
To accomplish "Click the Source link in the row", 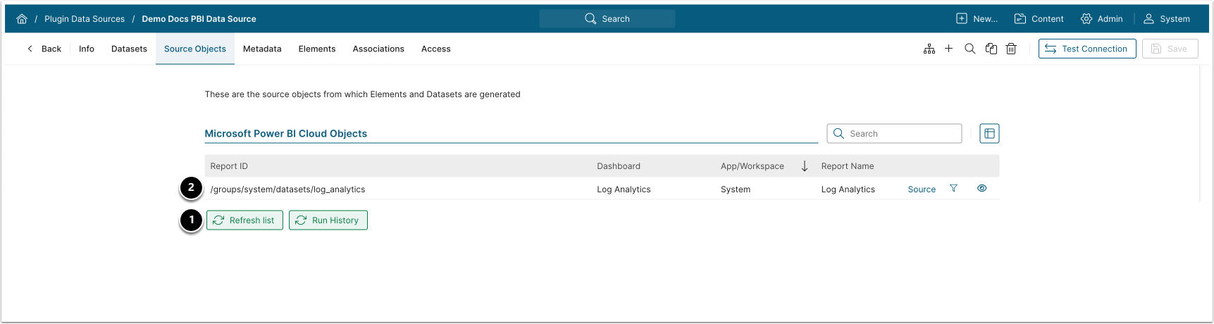I will click(x=922, y=189).
